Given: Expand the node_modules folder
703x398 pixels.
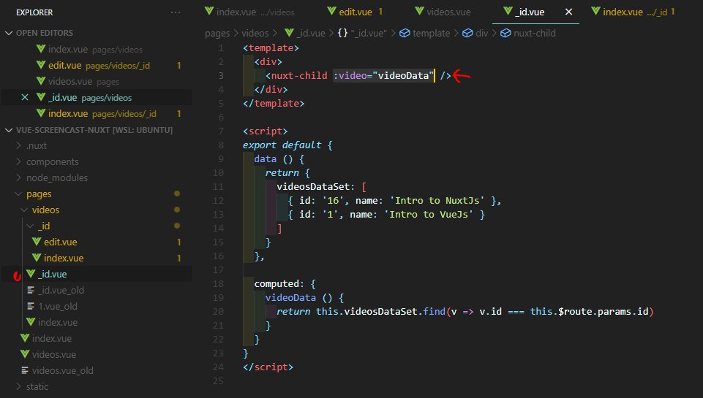Looking at the screenshot, I should 18,177.
